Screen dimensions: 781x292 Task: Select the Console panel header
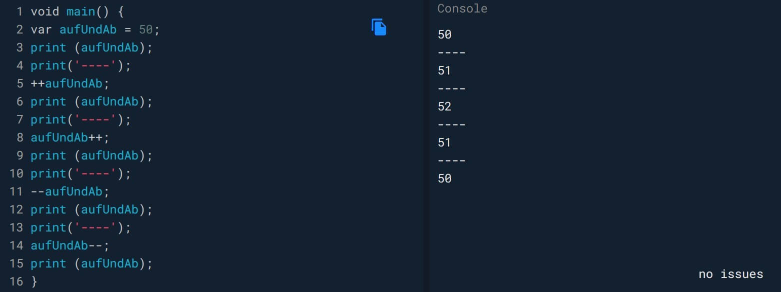pos(462,8)
